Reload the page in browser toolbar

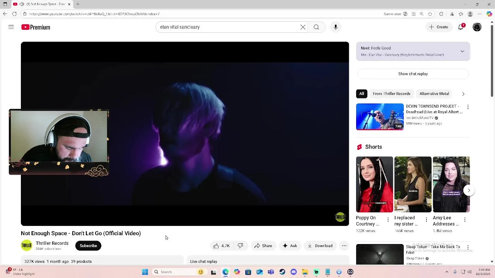pyautogui.click(x=14, y=14)
